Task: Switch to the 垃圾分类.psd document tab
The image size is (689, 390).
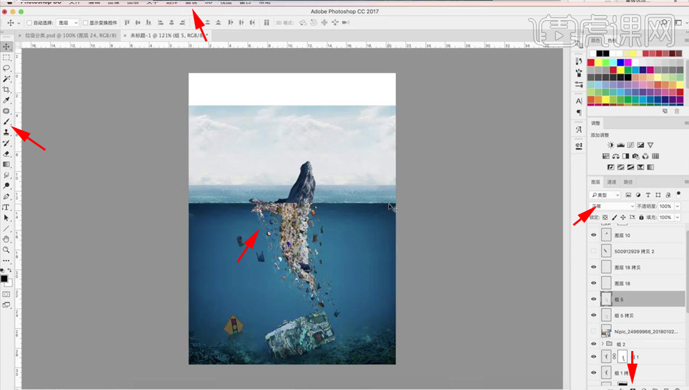Action: click(x=71, y=35)
